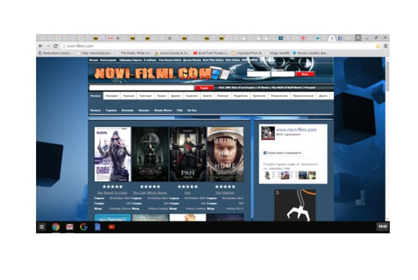Image resolution: width=418 pixels, height=280 pixels.
Task: Click the Our Brand Is Crisis title link
Action: 112,192
